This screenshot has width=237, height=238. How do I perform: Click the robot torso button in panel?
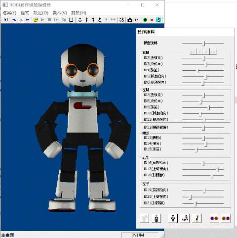pos(156,218)
